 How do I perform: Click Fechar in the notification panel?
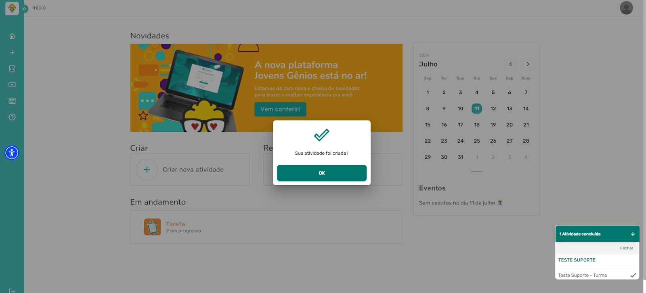click(626, 248)
